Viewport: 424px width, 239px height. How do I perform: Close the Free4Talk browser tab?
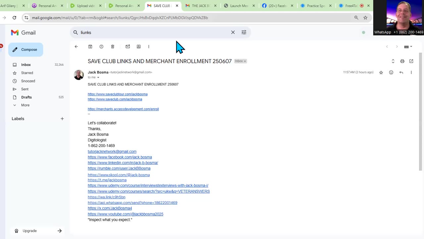coord(368,6)
